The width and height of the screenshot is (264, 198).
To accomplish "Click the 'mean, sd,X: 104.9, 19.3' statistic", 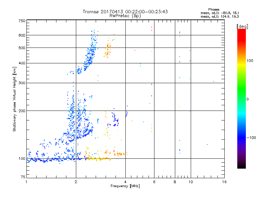I will tap(220, 16).
